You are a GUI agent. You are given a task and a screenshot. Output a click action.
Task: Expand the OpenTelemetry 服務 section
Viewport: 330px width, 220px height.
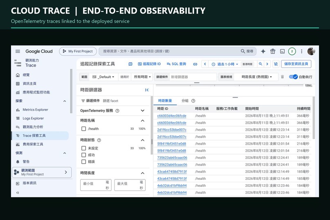(142, 111)
